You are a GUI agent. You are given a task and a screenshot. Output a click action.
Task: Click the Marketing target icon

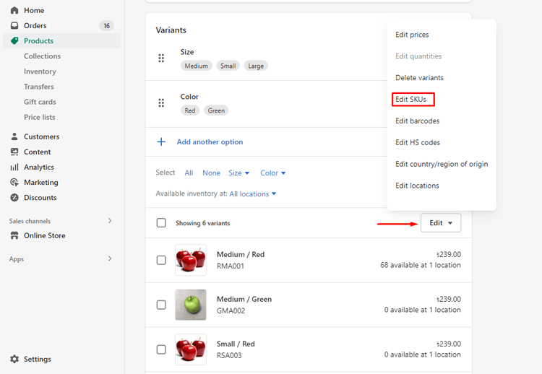click(14, 183)
